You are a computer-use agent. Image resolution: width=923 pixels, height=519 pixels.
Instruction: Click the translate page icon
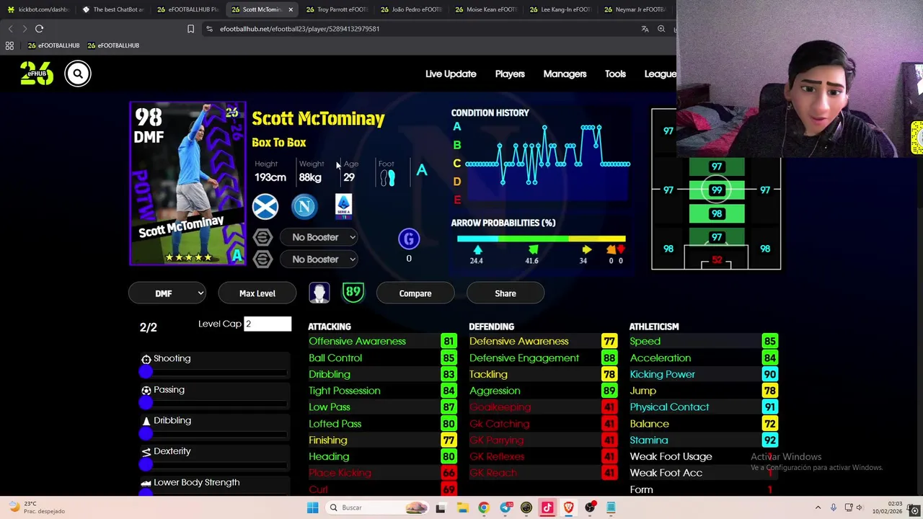pos(645,29)
